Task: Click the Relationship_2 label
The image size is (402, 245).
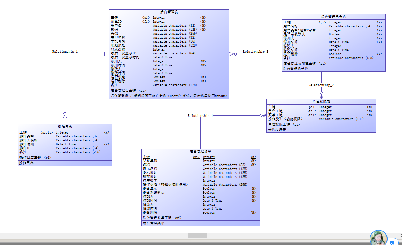Action: pyautogui.click(x=321, y=85)
